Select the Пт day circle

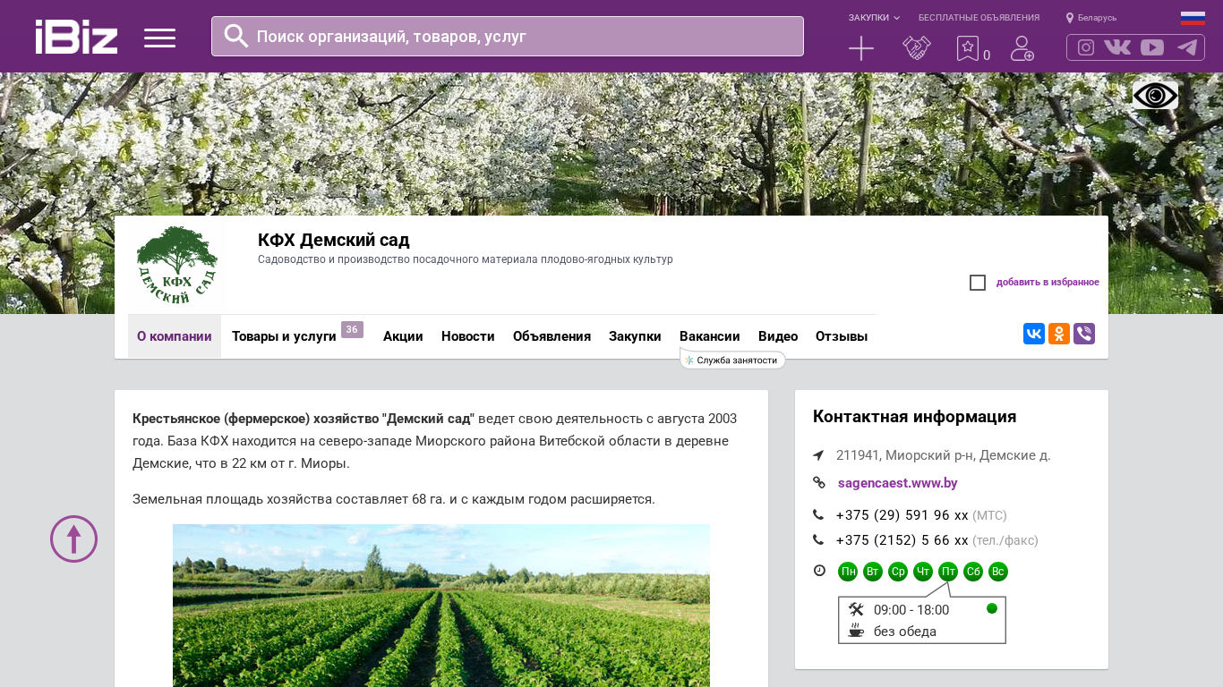click(x=948, y=572)
